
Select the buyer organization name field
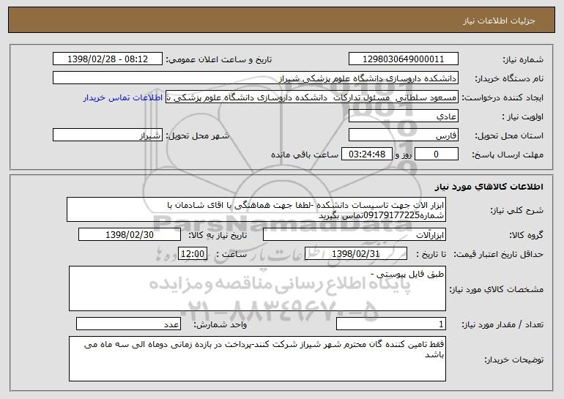pyautogui.click(x=256, y=78)
